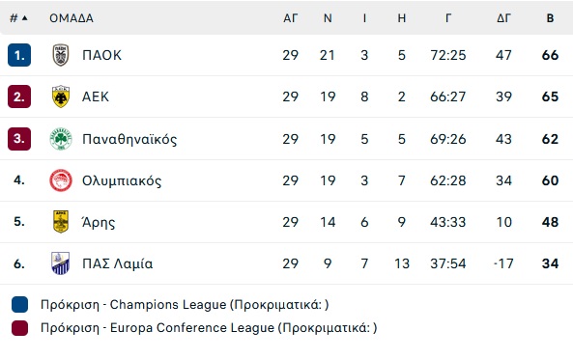Image resolution: width=573 pixels, height=359 pixels.
Task: Click the ΑΕΚ yellow eagle crest
Action: pos(61,97)
